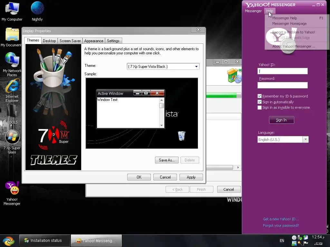Click scroll down arrow in sample window

point(161,125)
